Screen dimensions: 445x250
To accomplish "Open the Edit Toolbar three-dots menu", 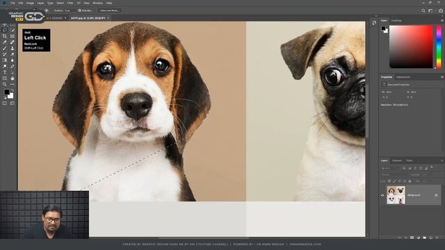I will click(x=13, y=84).
